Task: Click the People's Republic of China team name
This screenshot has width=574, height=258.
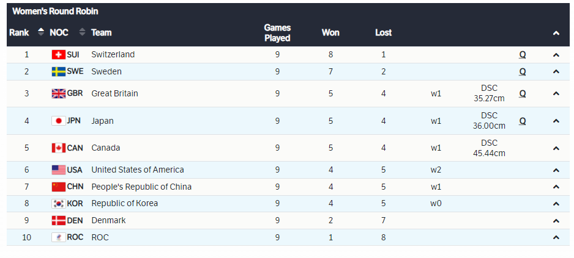Action: (x=141, y=187)
